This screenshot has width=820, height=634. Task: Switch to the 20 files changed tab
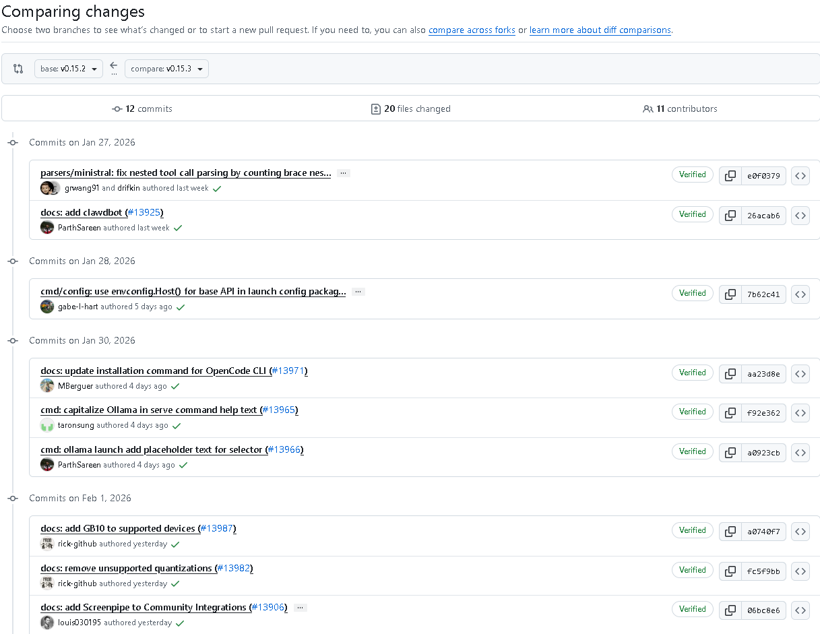(410, 108)
